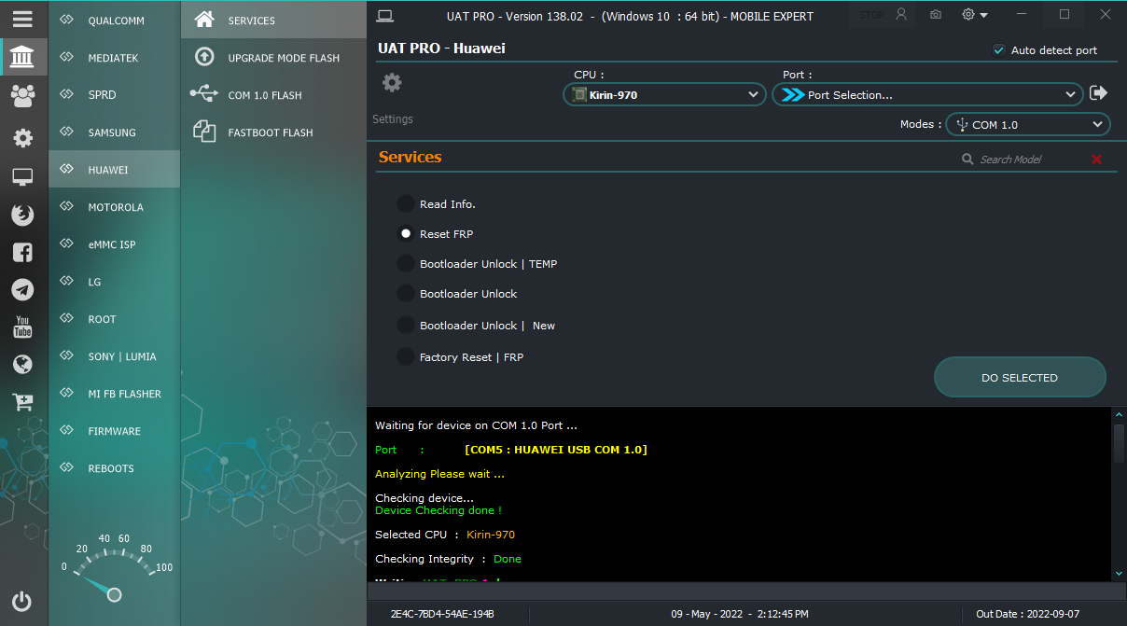Screen dimensions: 1127x626
Task: Uncheck Auto detect port checkbox
Action: tap(999, 50)
